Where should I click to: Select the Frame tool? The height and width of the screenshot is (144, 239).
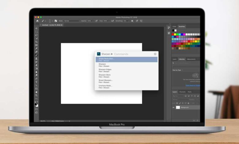point(36,45)
